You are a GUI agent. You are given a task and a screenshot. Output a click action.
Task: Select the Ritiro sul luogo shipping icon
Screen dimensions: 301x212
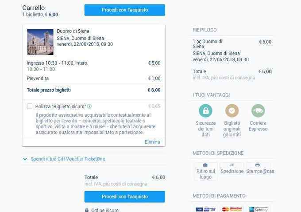click(x=205, y=165)
